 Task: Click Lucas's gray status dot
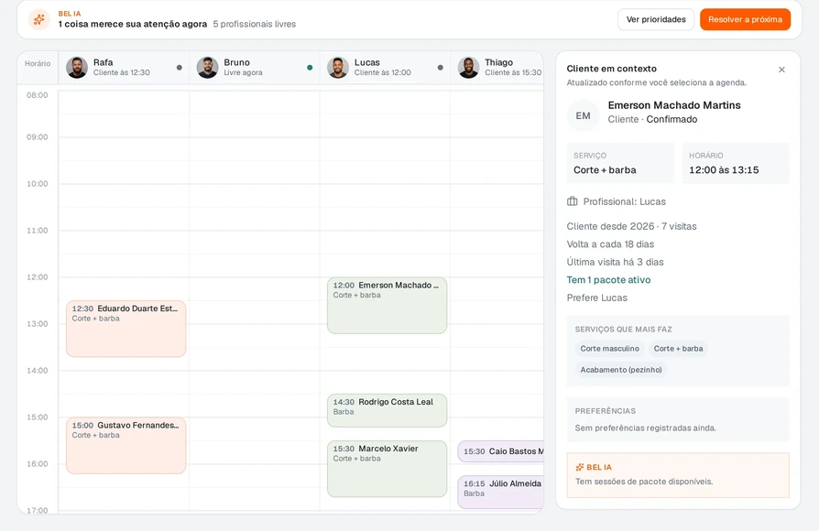441,68
